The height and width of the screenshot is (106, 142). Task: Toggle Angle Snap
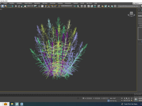point(49,6)
